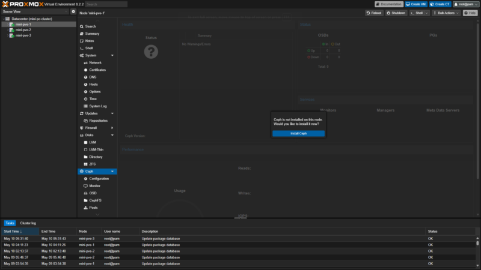Image resolution: width=481 pixels, height=270 pixels.
Task: Click the Create VM button
Action: [x=416, y=4]
